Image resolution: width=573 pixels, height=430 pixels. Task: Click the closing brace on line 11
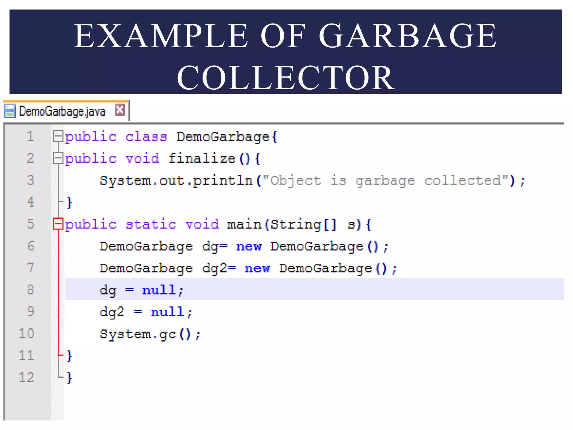70,356
